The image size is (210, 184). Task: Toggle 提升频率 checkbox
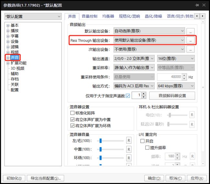click(147, 148)
